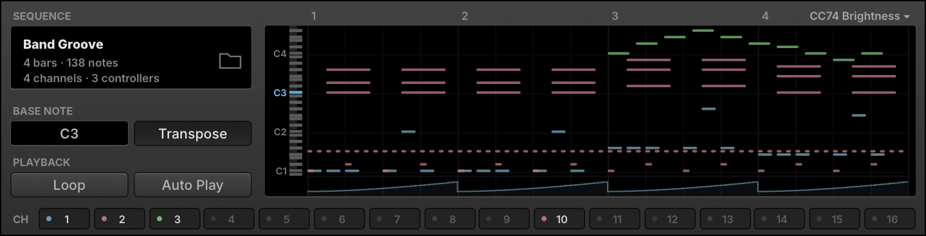Viewport: 926px width, 236px height.
Task: Enable channel 13
Action: pos(725,219)
